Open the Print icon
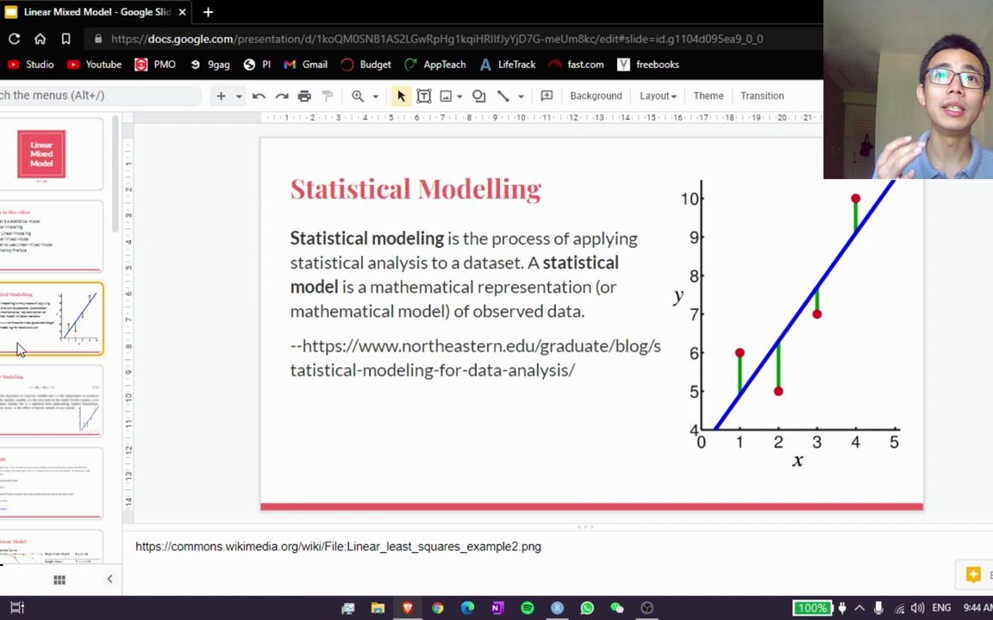Screen dimensions: 993x620 point(304,96)
